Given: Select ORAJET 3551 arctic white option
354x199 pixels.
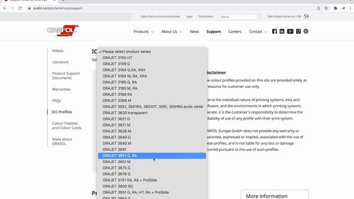Looking at the screenshot, I should tap(152, 107).
